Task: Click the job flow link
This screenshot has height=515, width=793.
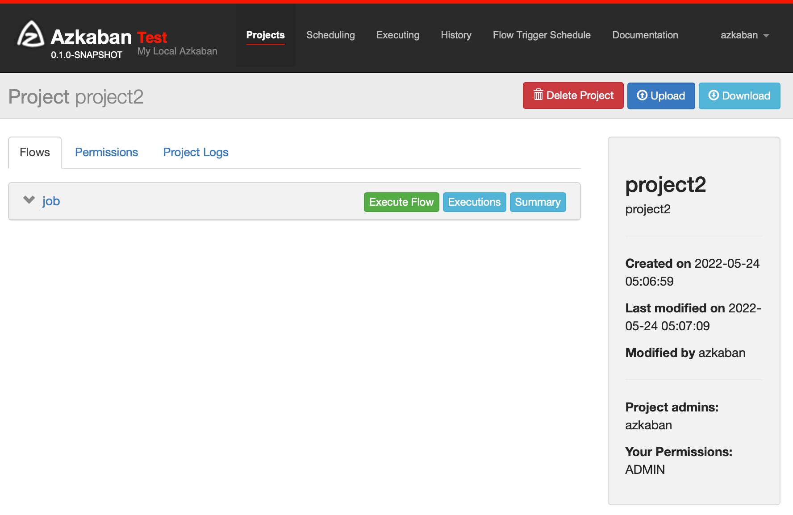Action: tap(51, 201)
